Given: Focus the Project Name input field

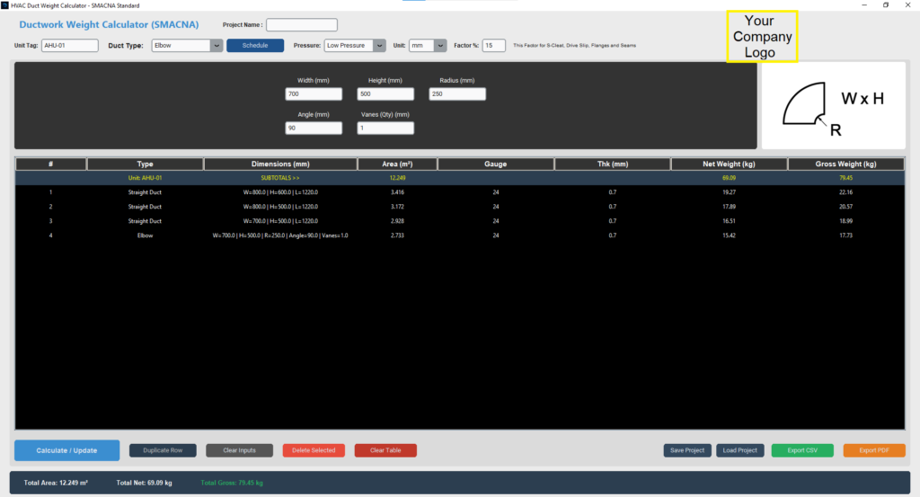Looking at the screenshot, I should point(302,24).
